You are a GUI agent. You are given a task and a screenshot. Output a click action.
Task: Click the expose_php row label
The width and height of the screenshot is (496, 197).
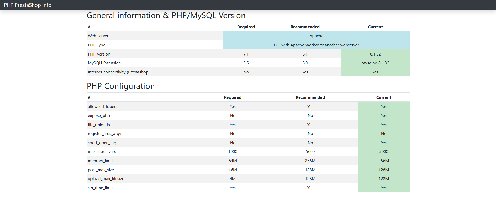[99, 116]
